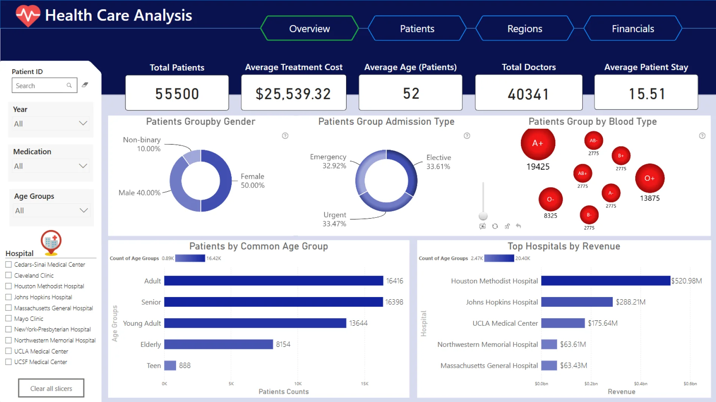The height and width of the screenshot is (402, 716).
Task: Click the undo arrow icon under bubble chart
Action: [518, 226]
